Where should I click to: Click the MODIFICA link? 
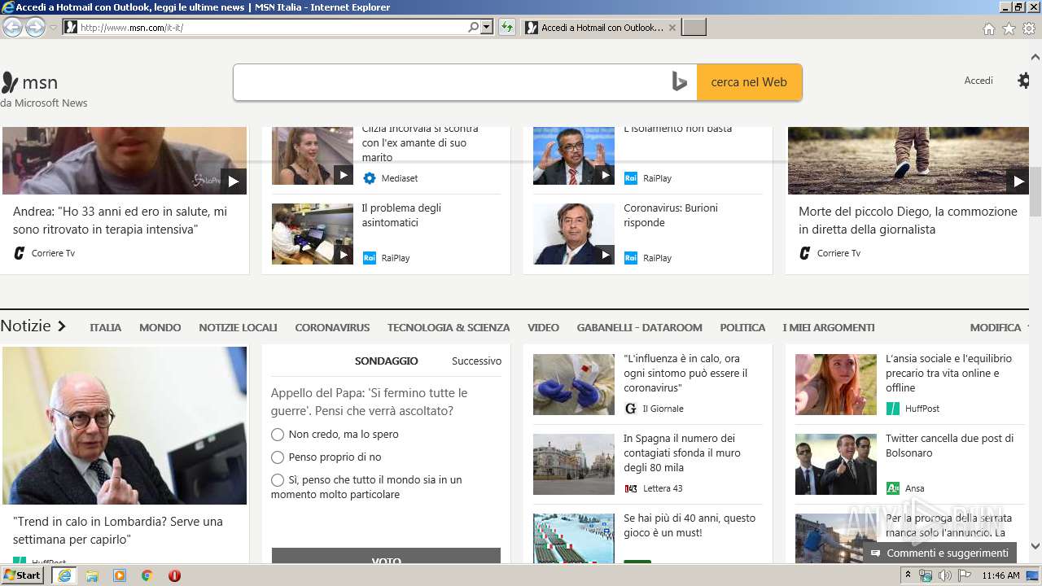click(x=995, y=327)
